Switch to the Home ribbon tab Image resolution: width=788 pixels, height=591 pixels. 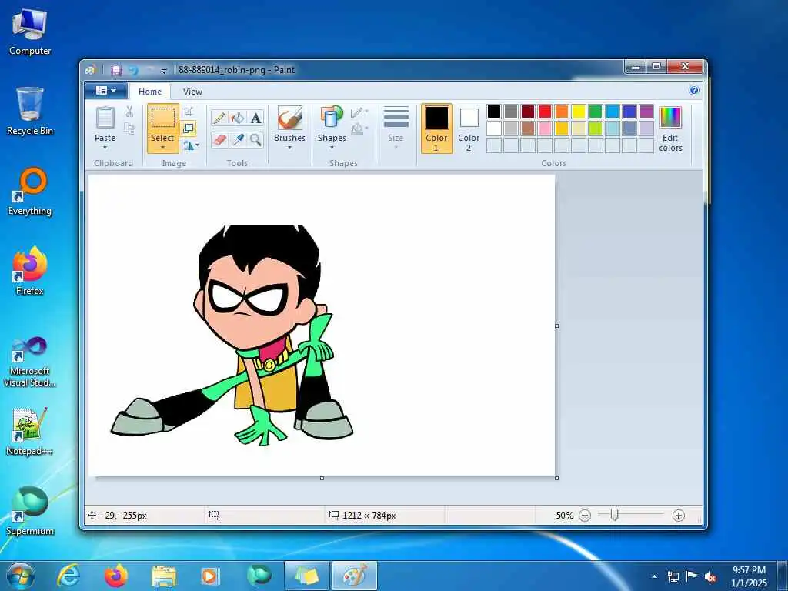pos(150,92)
